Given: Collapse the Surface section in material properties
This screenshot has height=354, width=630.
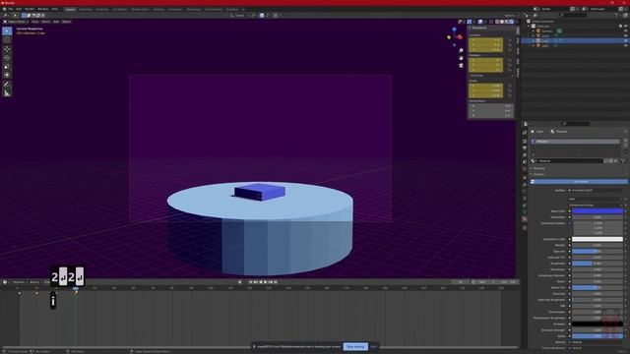Looking at the screenshot, I should (538, 175).
